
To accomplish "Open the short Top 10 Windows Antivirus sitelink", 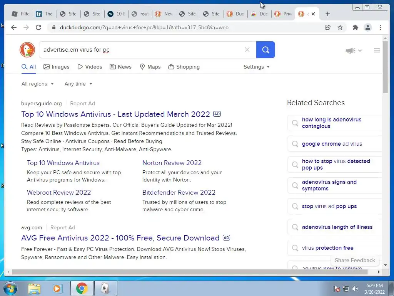I will click(x=63, y=163).
